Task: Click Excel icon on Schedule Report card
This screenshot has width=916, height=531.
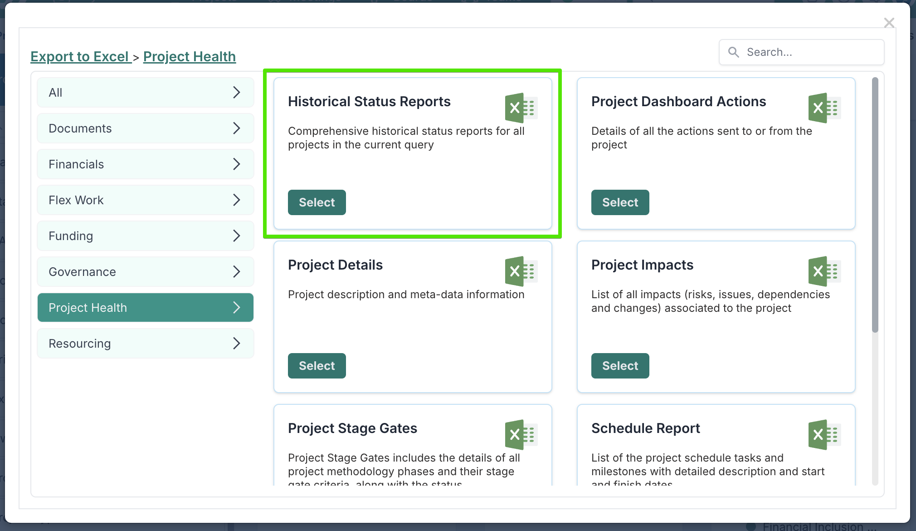Action: point(824,435)
